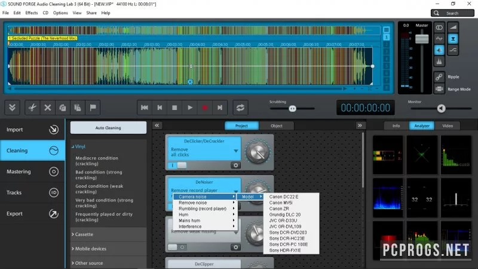Click the Scrubbing slider handle
478x269 pixels.
[x=292, y=109]
